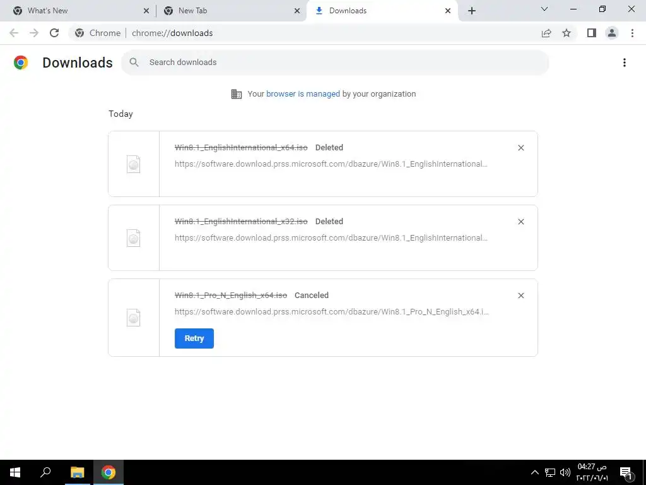Open the Chrome main three-dot menu
This screenshot has height=485, width=646.
pyautogui.click(x=632, y=33)
